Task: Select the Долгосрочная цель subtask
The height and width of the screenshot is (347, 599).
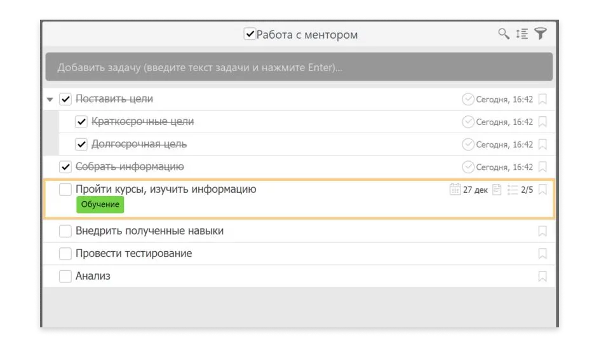Action: click(x=139, y=144)
